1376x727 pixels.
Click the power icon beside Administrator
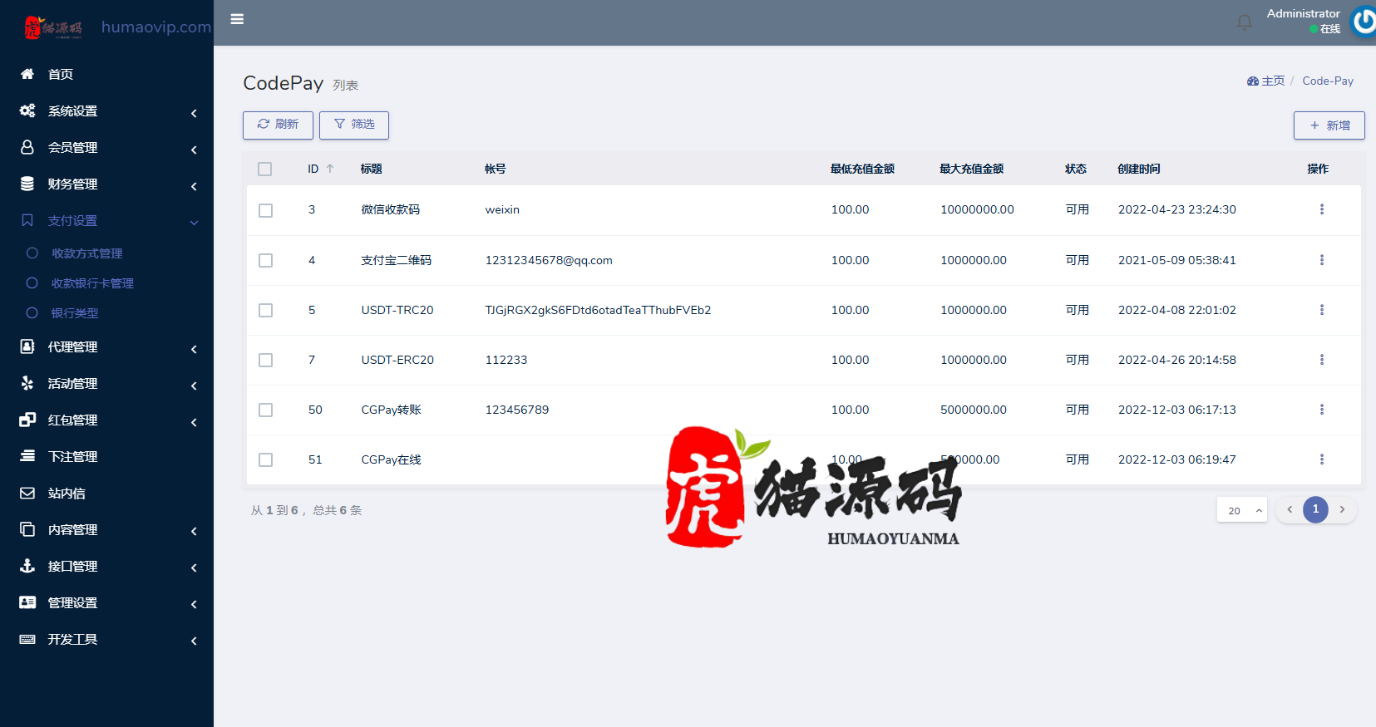[1364, 22]
